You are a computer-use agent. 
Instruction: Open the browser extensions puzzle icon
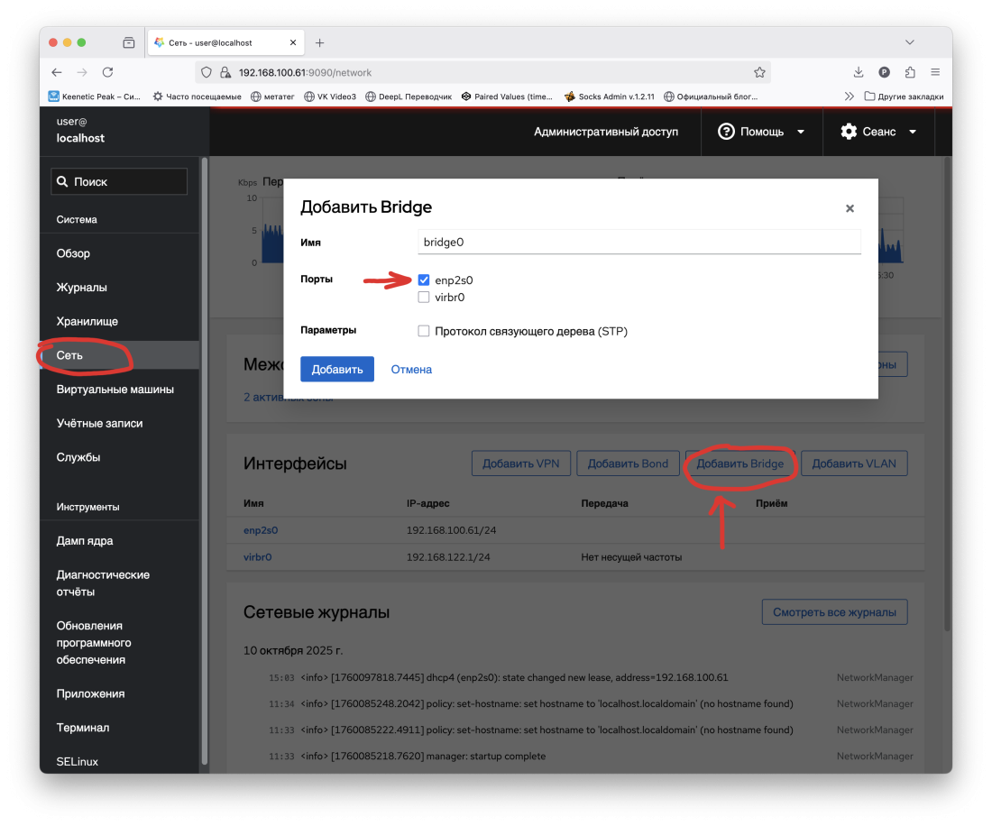pos(910,72)
